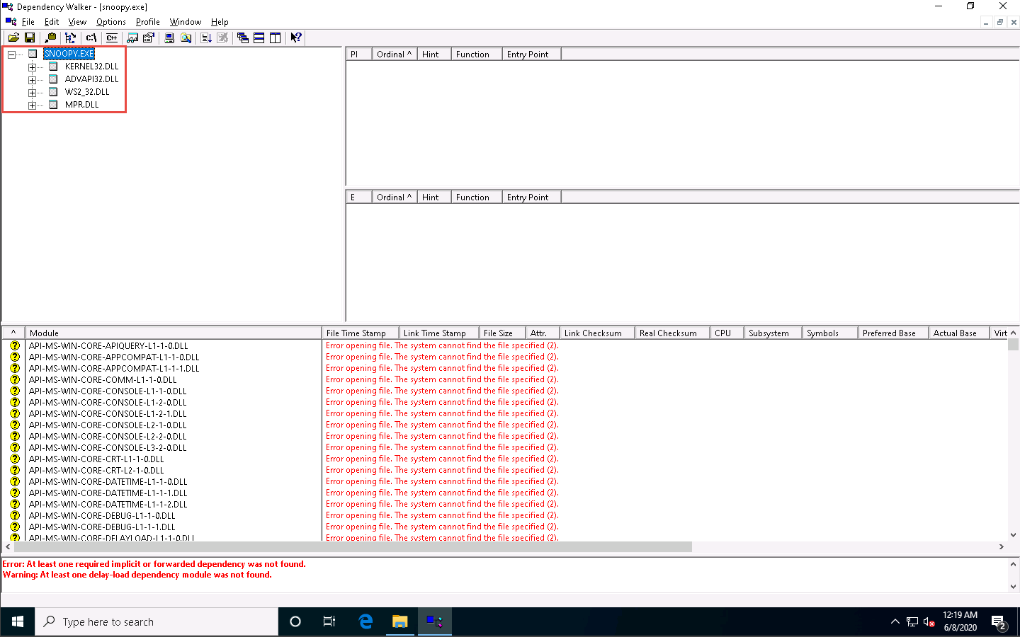This screenshot has width=1020, height=637.
Task: Click log pane scrollbar down arrow
Action: (x=1013, y=586)
